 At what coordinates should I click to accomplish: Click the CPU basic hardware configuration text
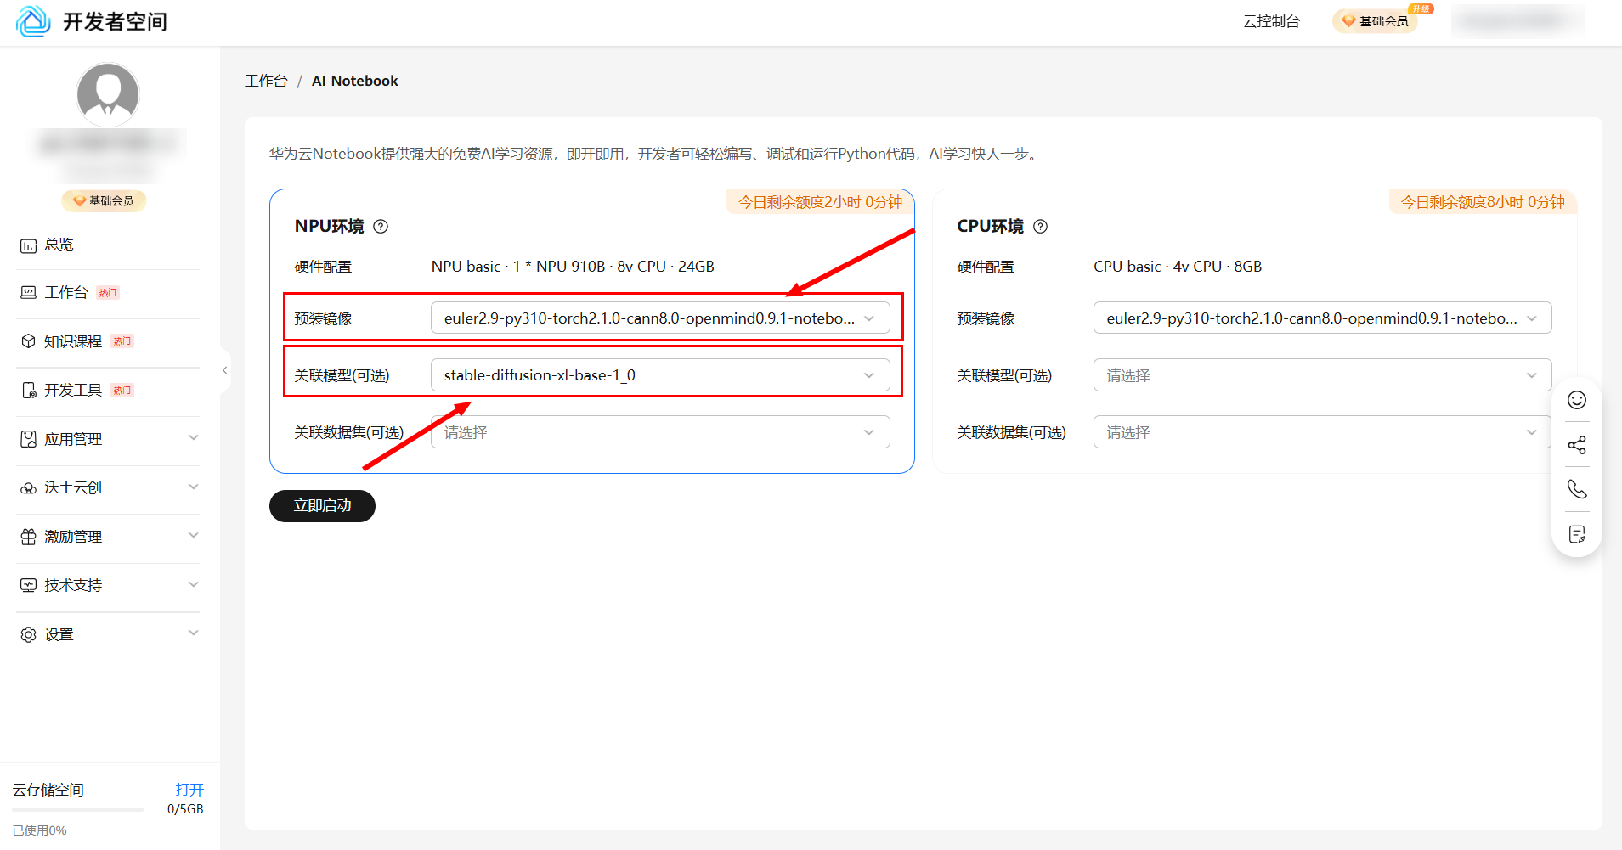(1178, 267)
